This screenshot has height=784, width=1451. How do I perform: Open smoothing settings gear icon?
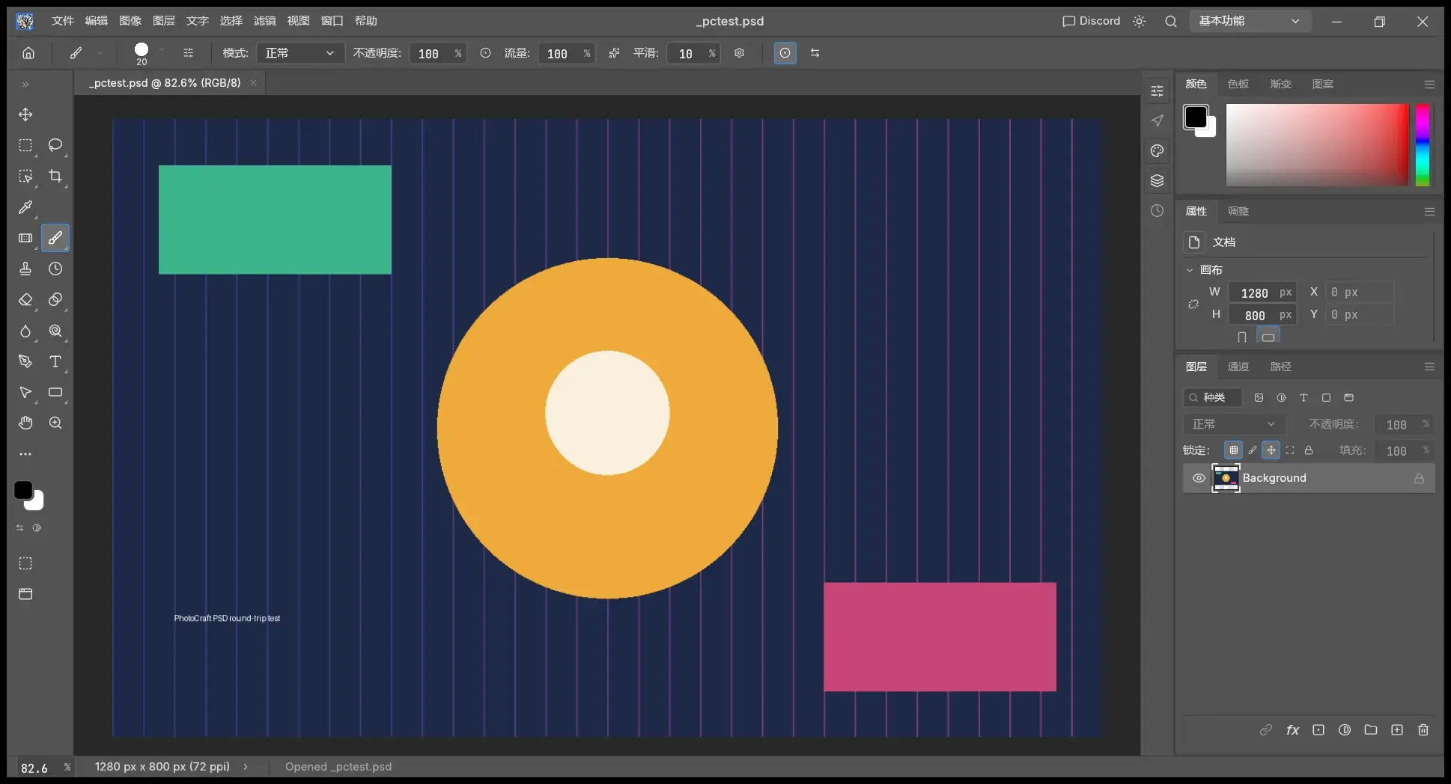click(740, 53)
